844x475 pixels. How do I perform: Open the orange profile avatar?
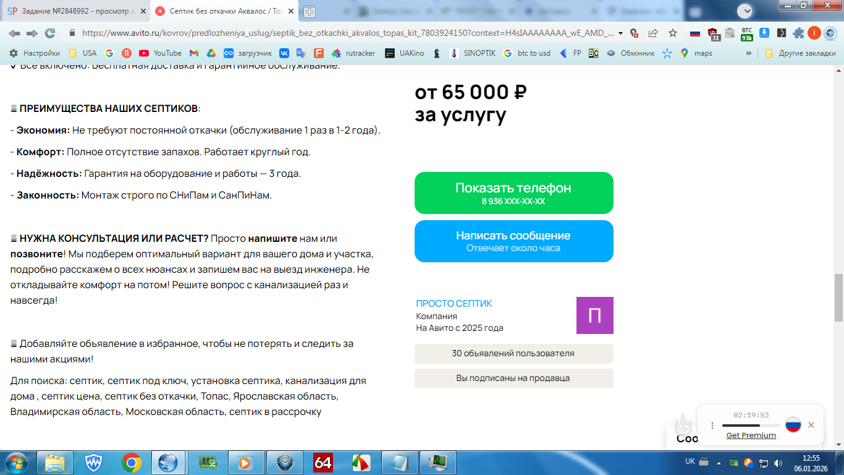click(x=814, y=33)
